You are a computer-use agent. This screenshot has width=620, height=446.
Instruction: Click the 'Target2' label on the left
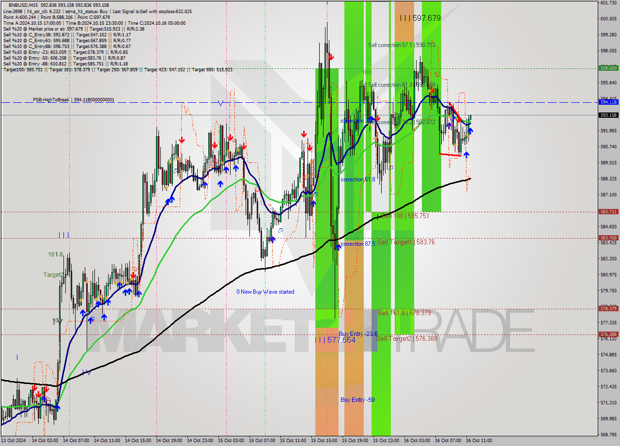tap(53, 274)
